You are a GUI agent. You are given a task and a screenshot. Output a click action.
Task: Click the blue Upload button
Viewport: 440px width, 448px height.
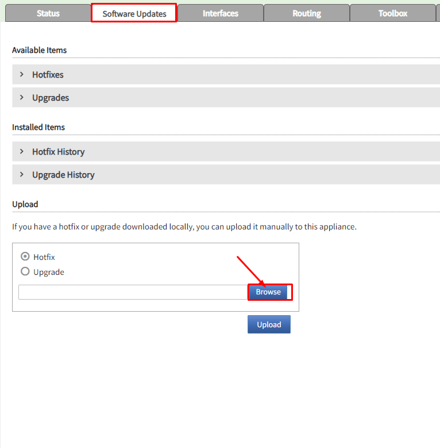click(x=269, y=324)
